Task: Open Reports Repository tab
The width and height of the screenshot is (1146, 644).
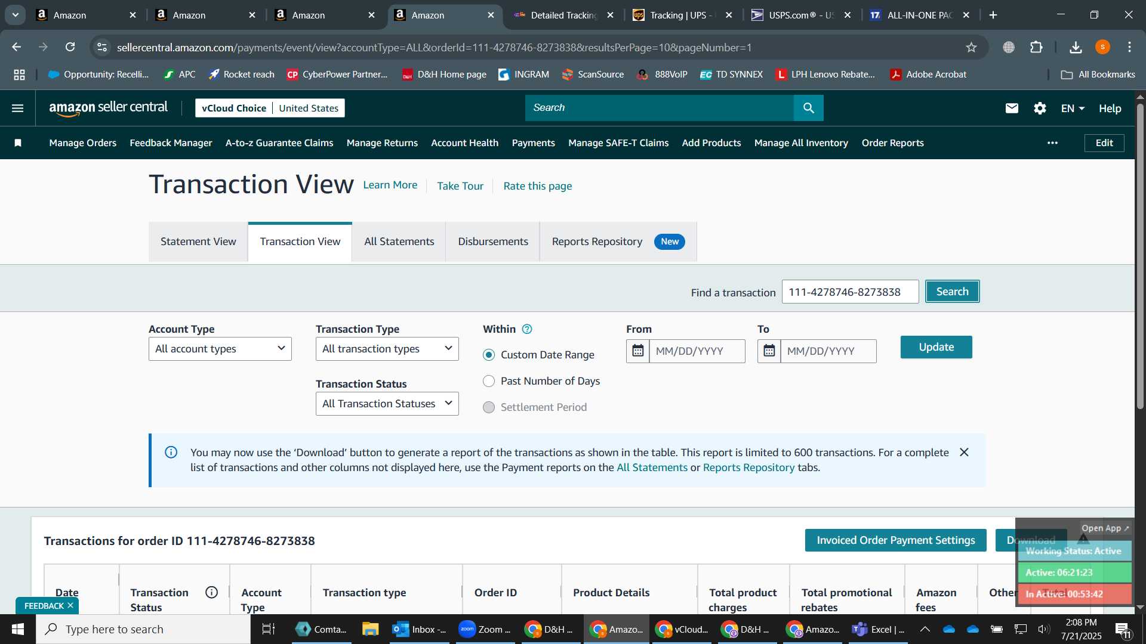Action: coord(618,241)
